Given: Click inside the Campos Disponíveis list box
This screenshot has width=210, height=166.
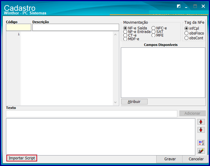Looking at the screenshot, I should (163, 73).
